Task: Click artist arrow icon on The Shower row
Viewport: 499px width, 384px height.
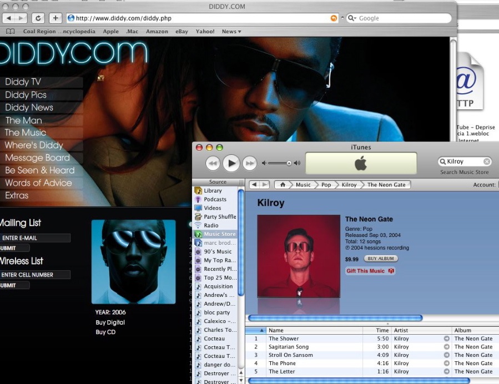Action: pyautogui.click(x=446, y=338)
